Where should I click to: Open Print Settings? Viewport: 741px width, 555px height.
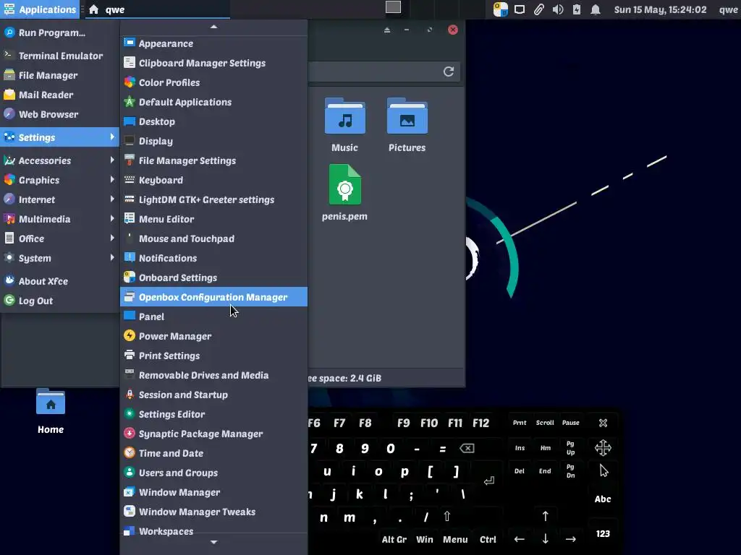pyautogui.click(x=213, y=356)
